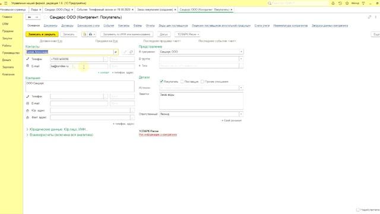Open the Юр. адрес ellipsis selector
The height and width of the screenshot is (214, 380).
tap(132, 111)
